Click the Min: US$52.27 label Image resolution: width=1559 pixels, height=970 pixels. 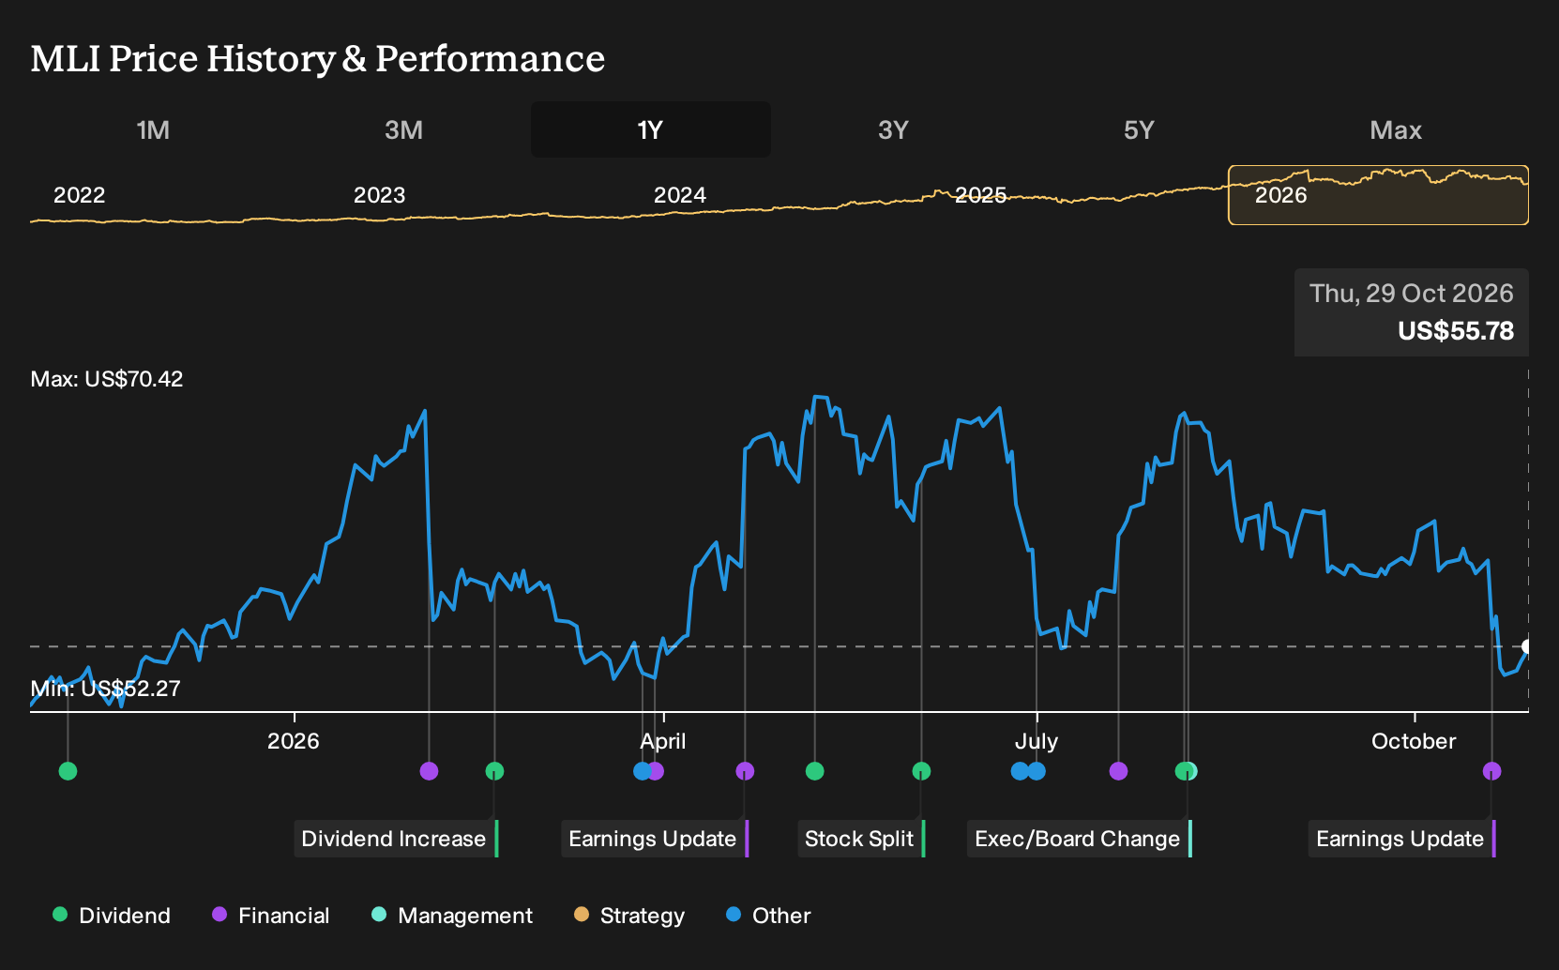tap(105, 689)
